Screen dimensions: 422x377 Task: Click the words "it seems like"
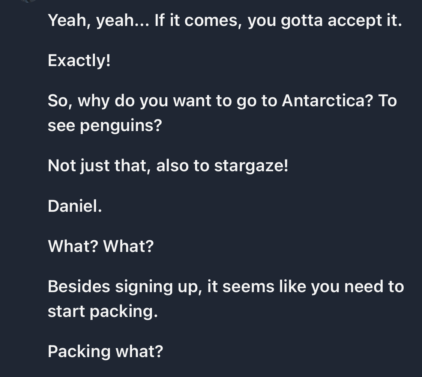pyautogui.click(x=257, y=286)
